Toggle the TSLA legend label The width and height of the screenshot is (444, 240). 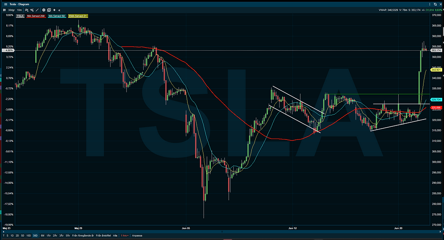click(20, 16)
